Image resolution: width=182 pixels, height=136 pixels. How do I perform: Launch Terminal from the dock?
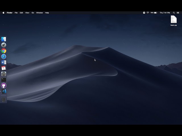4,80
